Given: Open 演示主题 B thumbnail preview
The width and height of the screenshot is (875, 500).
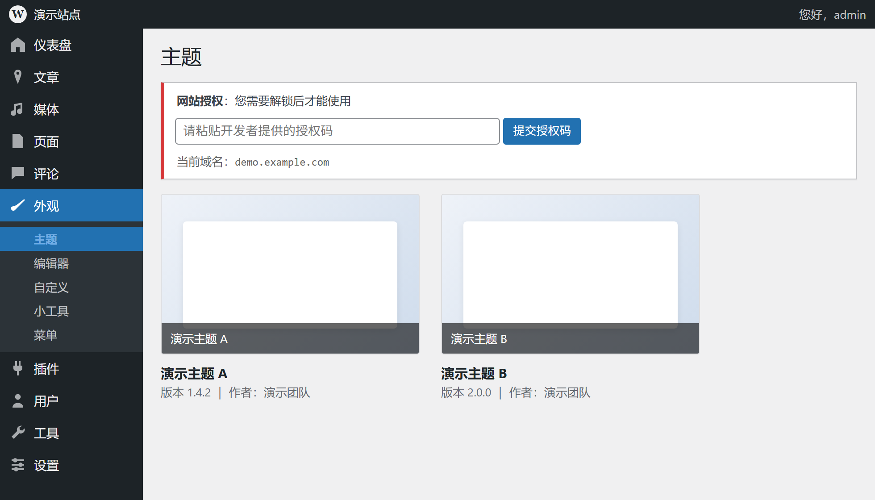Looking at the screenshot, I should click(571, 274).
